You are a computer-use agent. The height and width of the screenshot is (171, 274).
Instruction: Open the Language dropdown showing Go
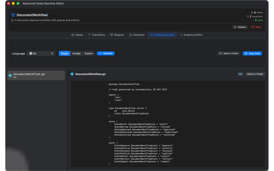pyautogui.click(x=41, y=53)
